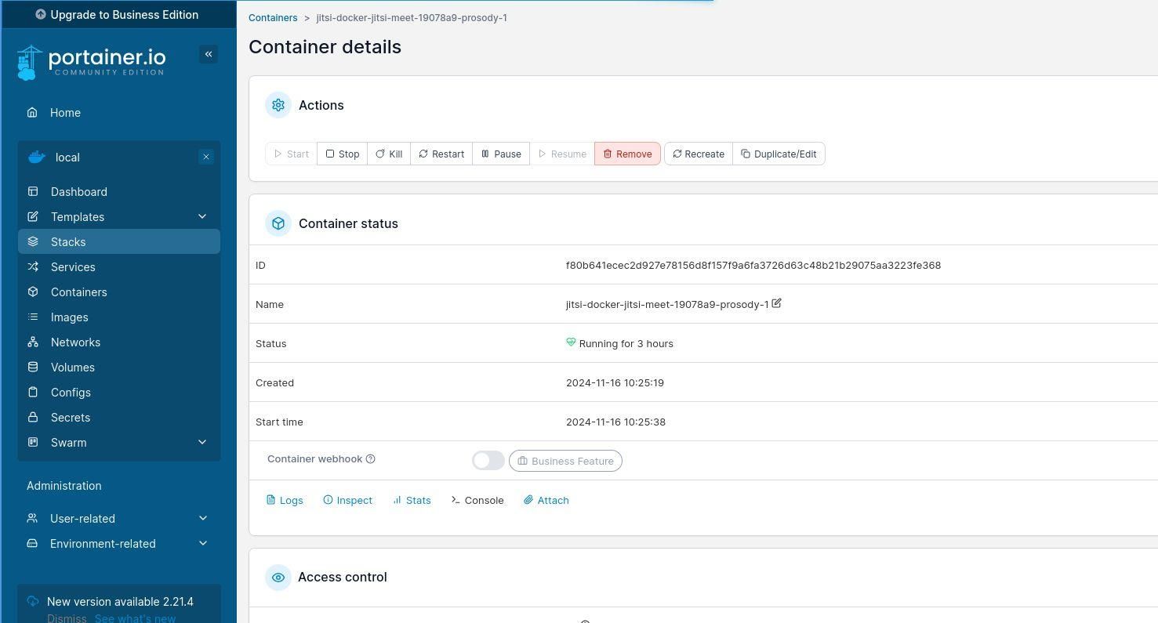Viewport: 1158px width, 623px height.
Task: Click the Home icon in sidebar
Action: pyautogui.click(x=32, y=113)
